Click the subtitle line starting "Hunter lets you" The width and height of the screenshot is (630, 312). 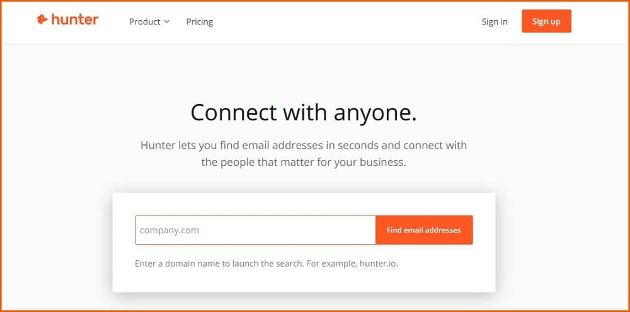pos(304,146)
